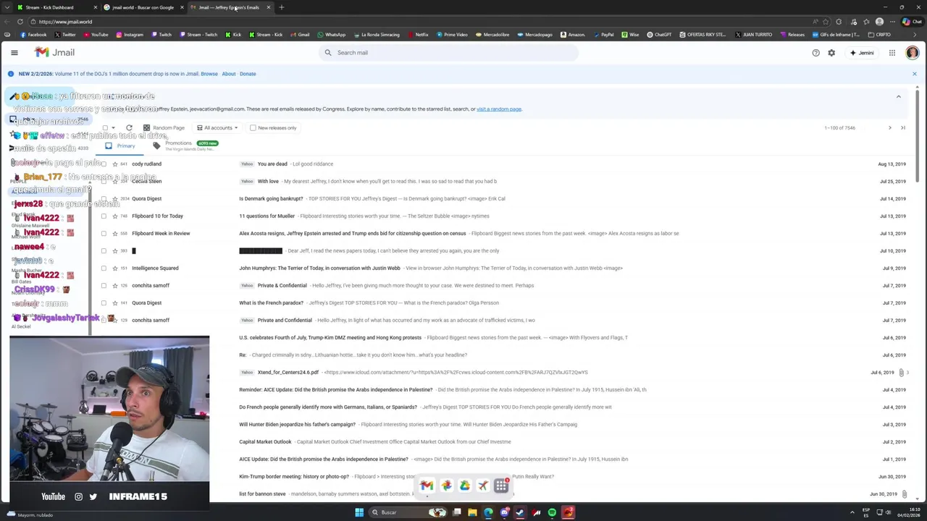Open Gmail icon in floating dock

tap(427, 486)
